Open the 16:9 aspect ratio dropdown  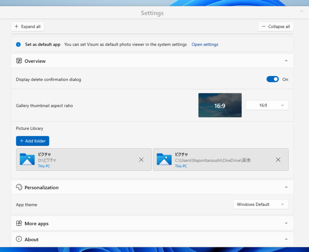[267, 105]
